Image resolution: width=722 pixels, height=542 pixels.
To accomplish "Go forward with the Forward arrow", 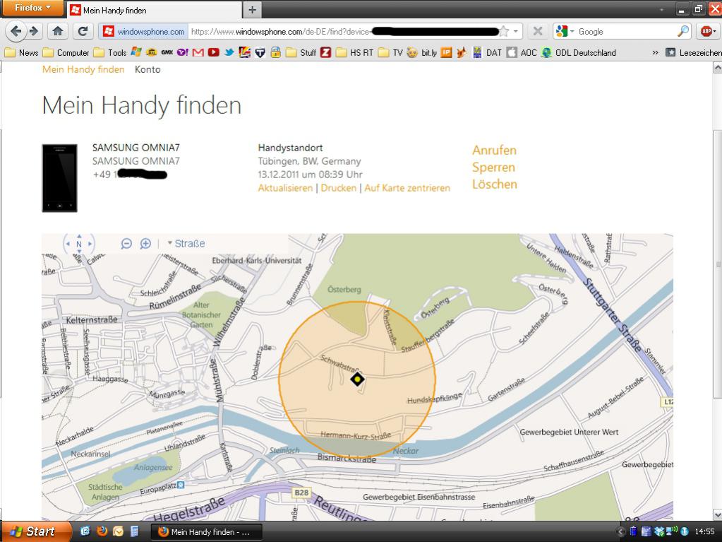I will pos(34,31).
